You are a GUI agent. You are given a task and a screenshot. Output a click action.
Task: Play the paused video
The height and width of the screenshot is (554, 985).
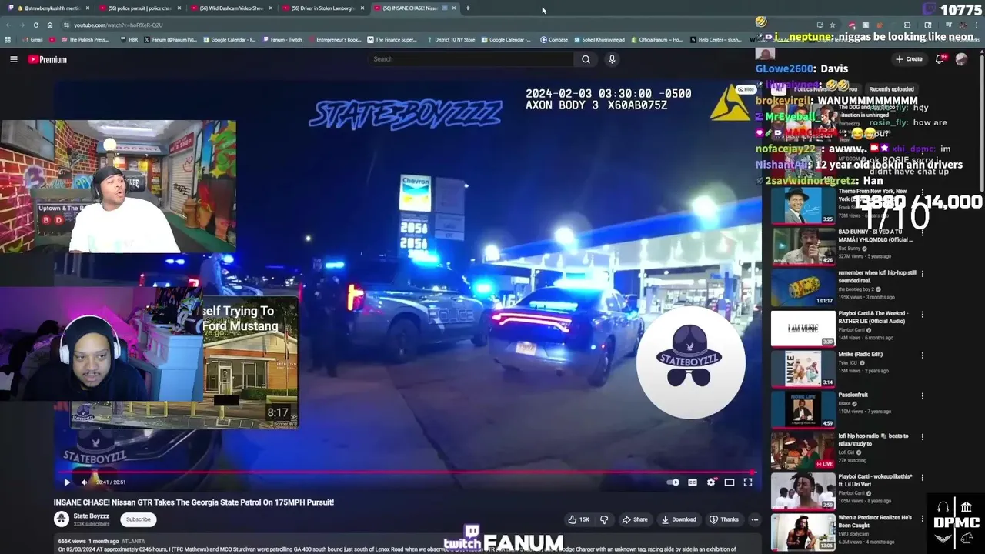pos(67,482)
